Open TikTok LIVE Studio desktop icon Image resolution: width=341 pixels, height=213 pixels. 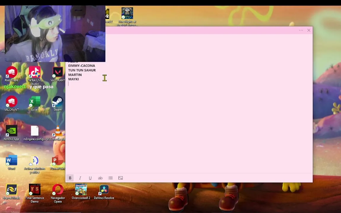35,76
